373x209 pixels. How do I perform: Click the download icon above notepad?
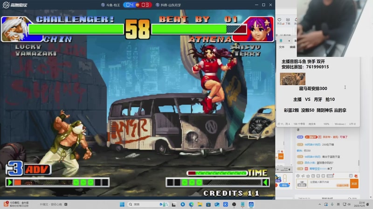tap(288, 20)
